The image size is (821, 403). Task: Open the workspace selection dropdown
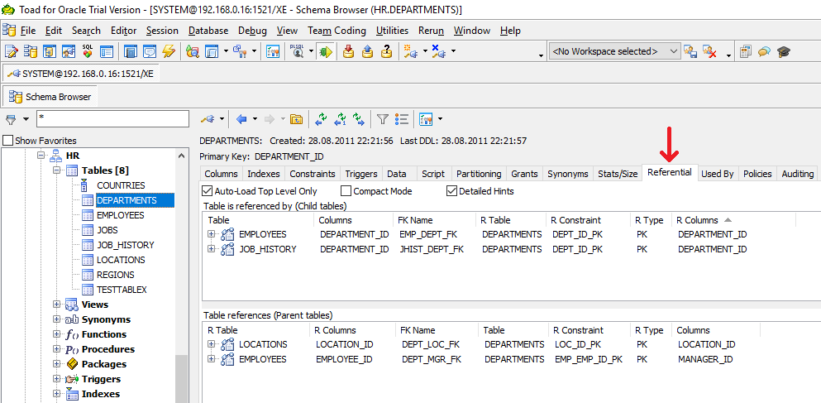click(672, 51)
